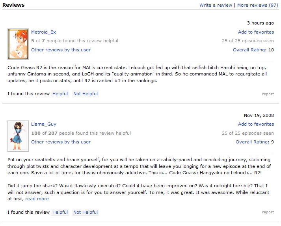The height and width of the screenshot is (226, 281).
Task: Open Metroid_Ex's avatar thumbnail
Action: coord(18,44)
